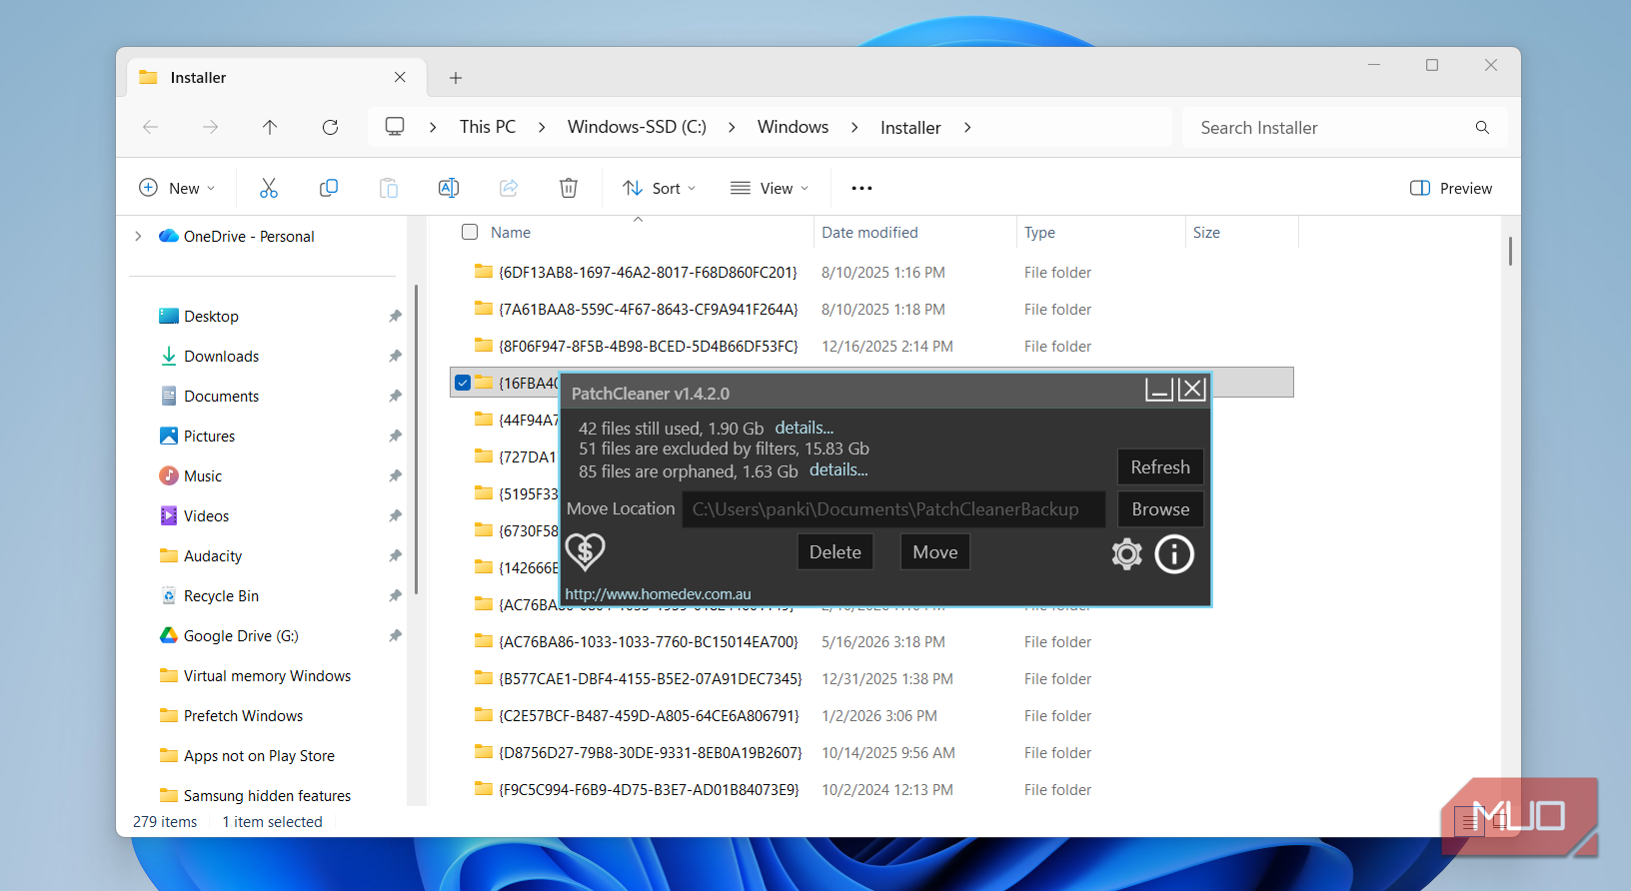Open the New dropdown
Image resolution: width=1631 pixels, height=891 pixels.
click(177, 188)
